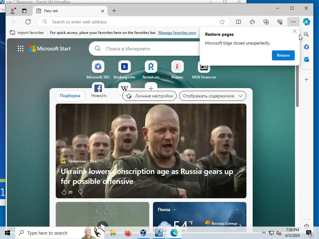This screenshot has height=239, width=319.
Task: Open Collections panel
Action: point(266,22)
